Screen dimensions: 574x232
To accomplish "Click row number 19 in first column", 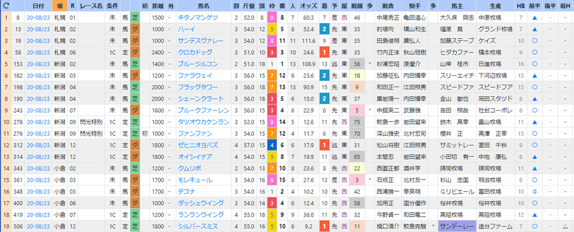I will click(6, 226).
